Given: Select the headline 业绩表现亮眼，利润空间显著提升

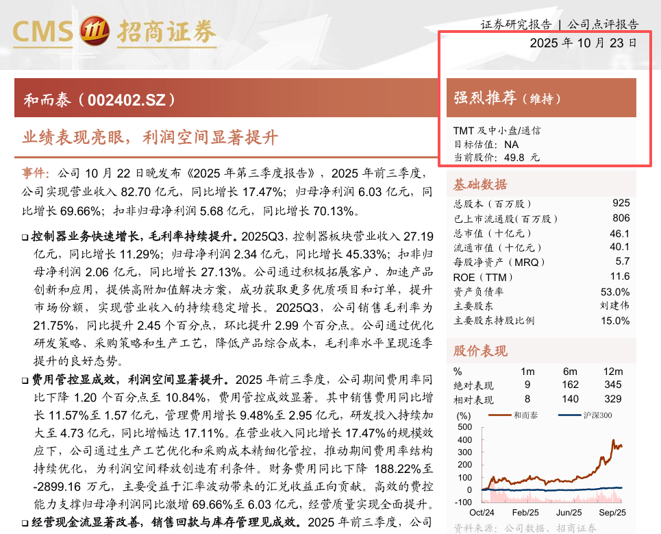Looking at the screenshot, I should pos(150,138).
